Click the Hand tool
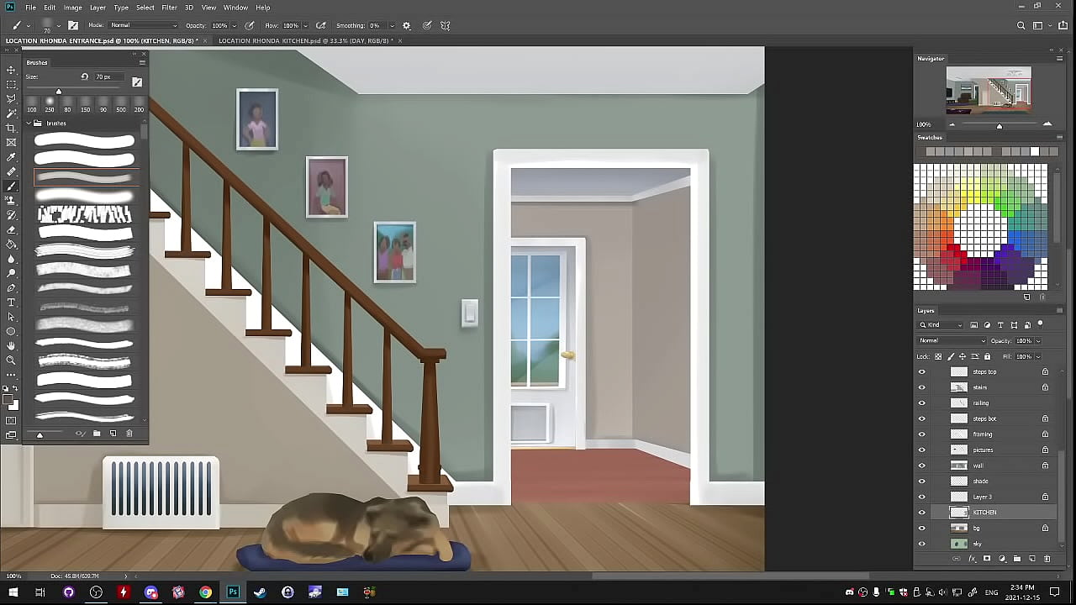 pyautogui.click(x=11, y=346)
